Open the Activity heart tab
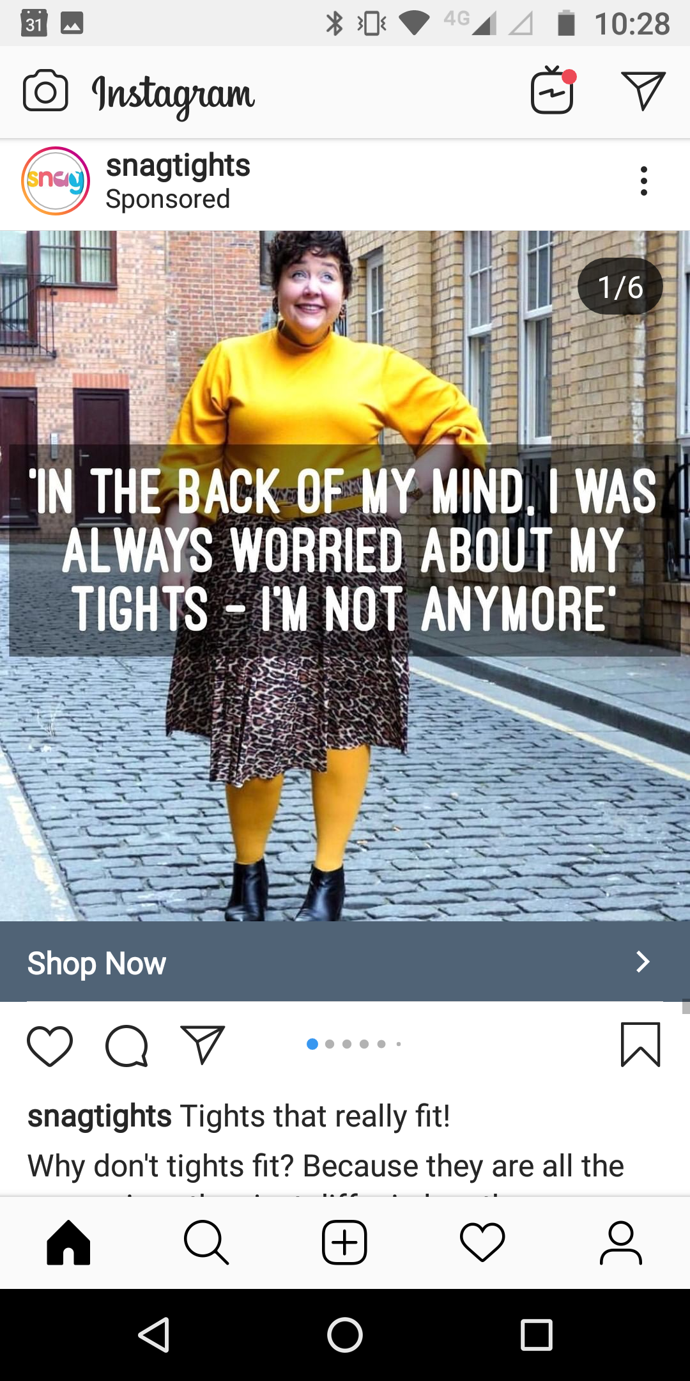This screenshot has width=690, height=1381. point(482,1242)
